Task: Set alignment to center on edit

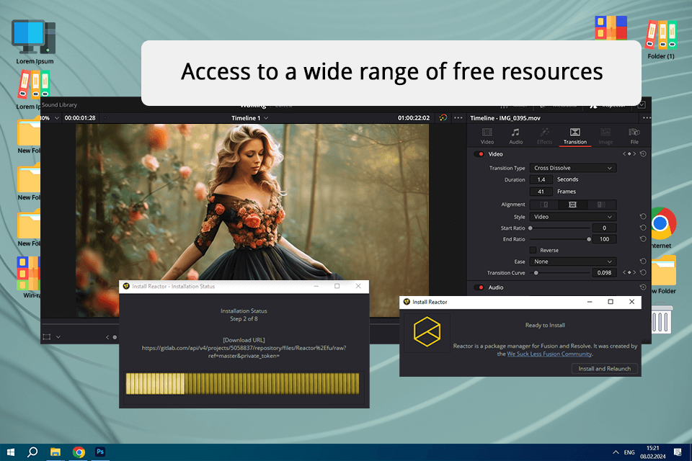Action: point(572,205)
